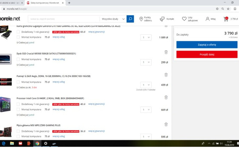Click the blue search magnifier button
The height and width of the screenshot is (149, 239).
click(x=130, y=19)
